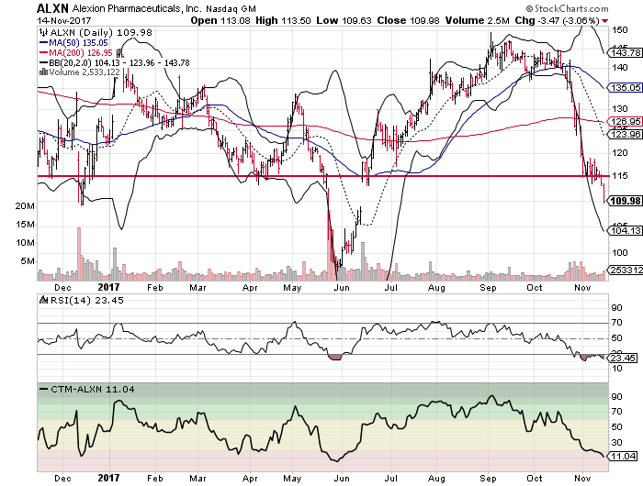Click the 'Chg -3.47 (-3.06%)' value

(558, 20)
